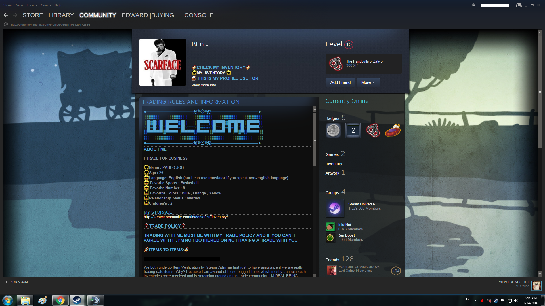Click the Scarface profile avatar

[162, 62]
